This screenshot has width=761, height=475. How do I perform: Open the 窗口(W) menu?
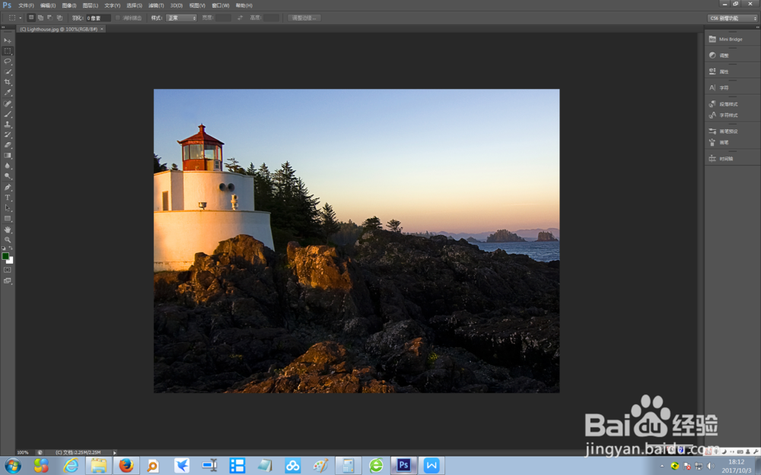pyautogui.click(x=221, y=5)
